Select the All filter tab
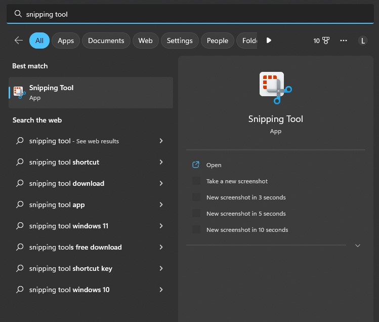The image size is (379, 322). tap(39, 41)
